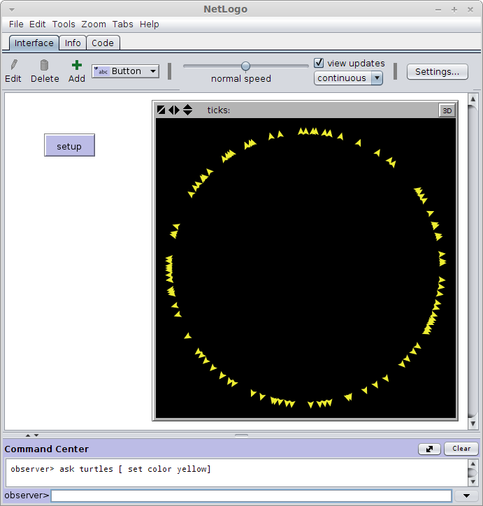Viewport: 483px width, 506px height.
Task: Open the Settings... dialog button
Action: [437, 72]
